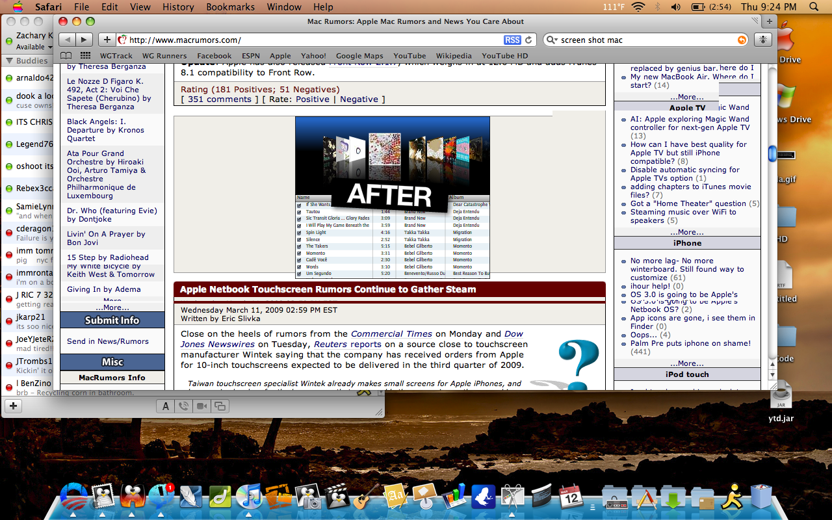Open ESPN bookmark in bookmarks bar

251,56
